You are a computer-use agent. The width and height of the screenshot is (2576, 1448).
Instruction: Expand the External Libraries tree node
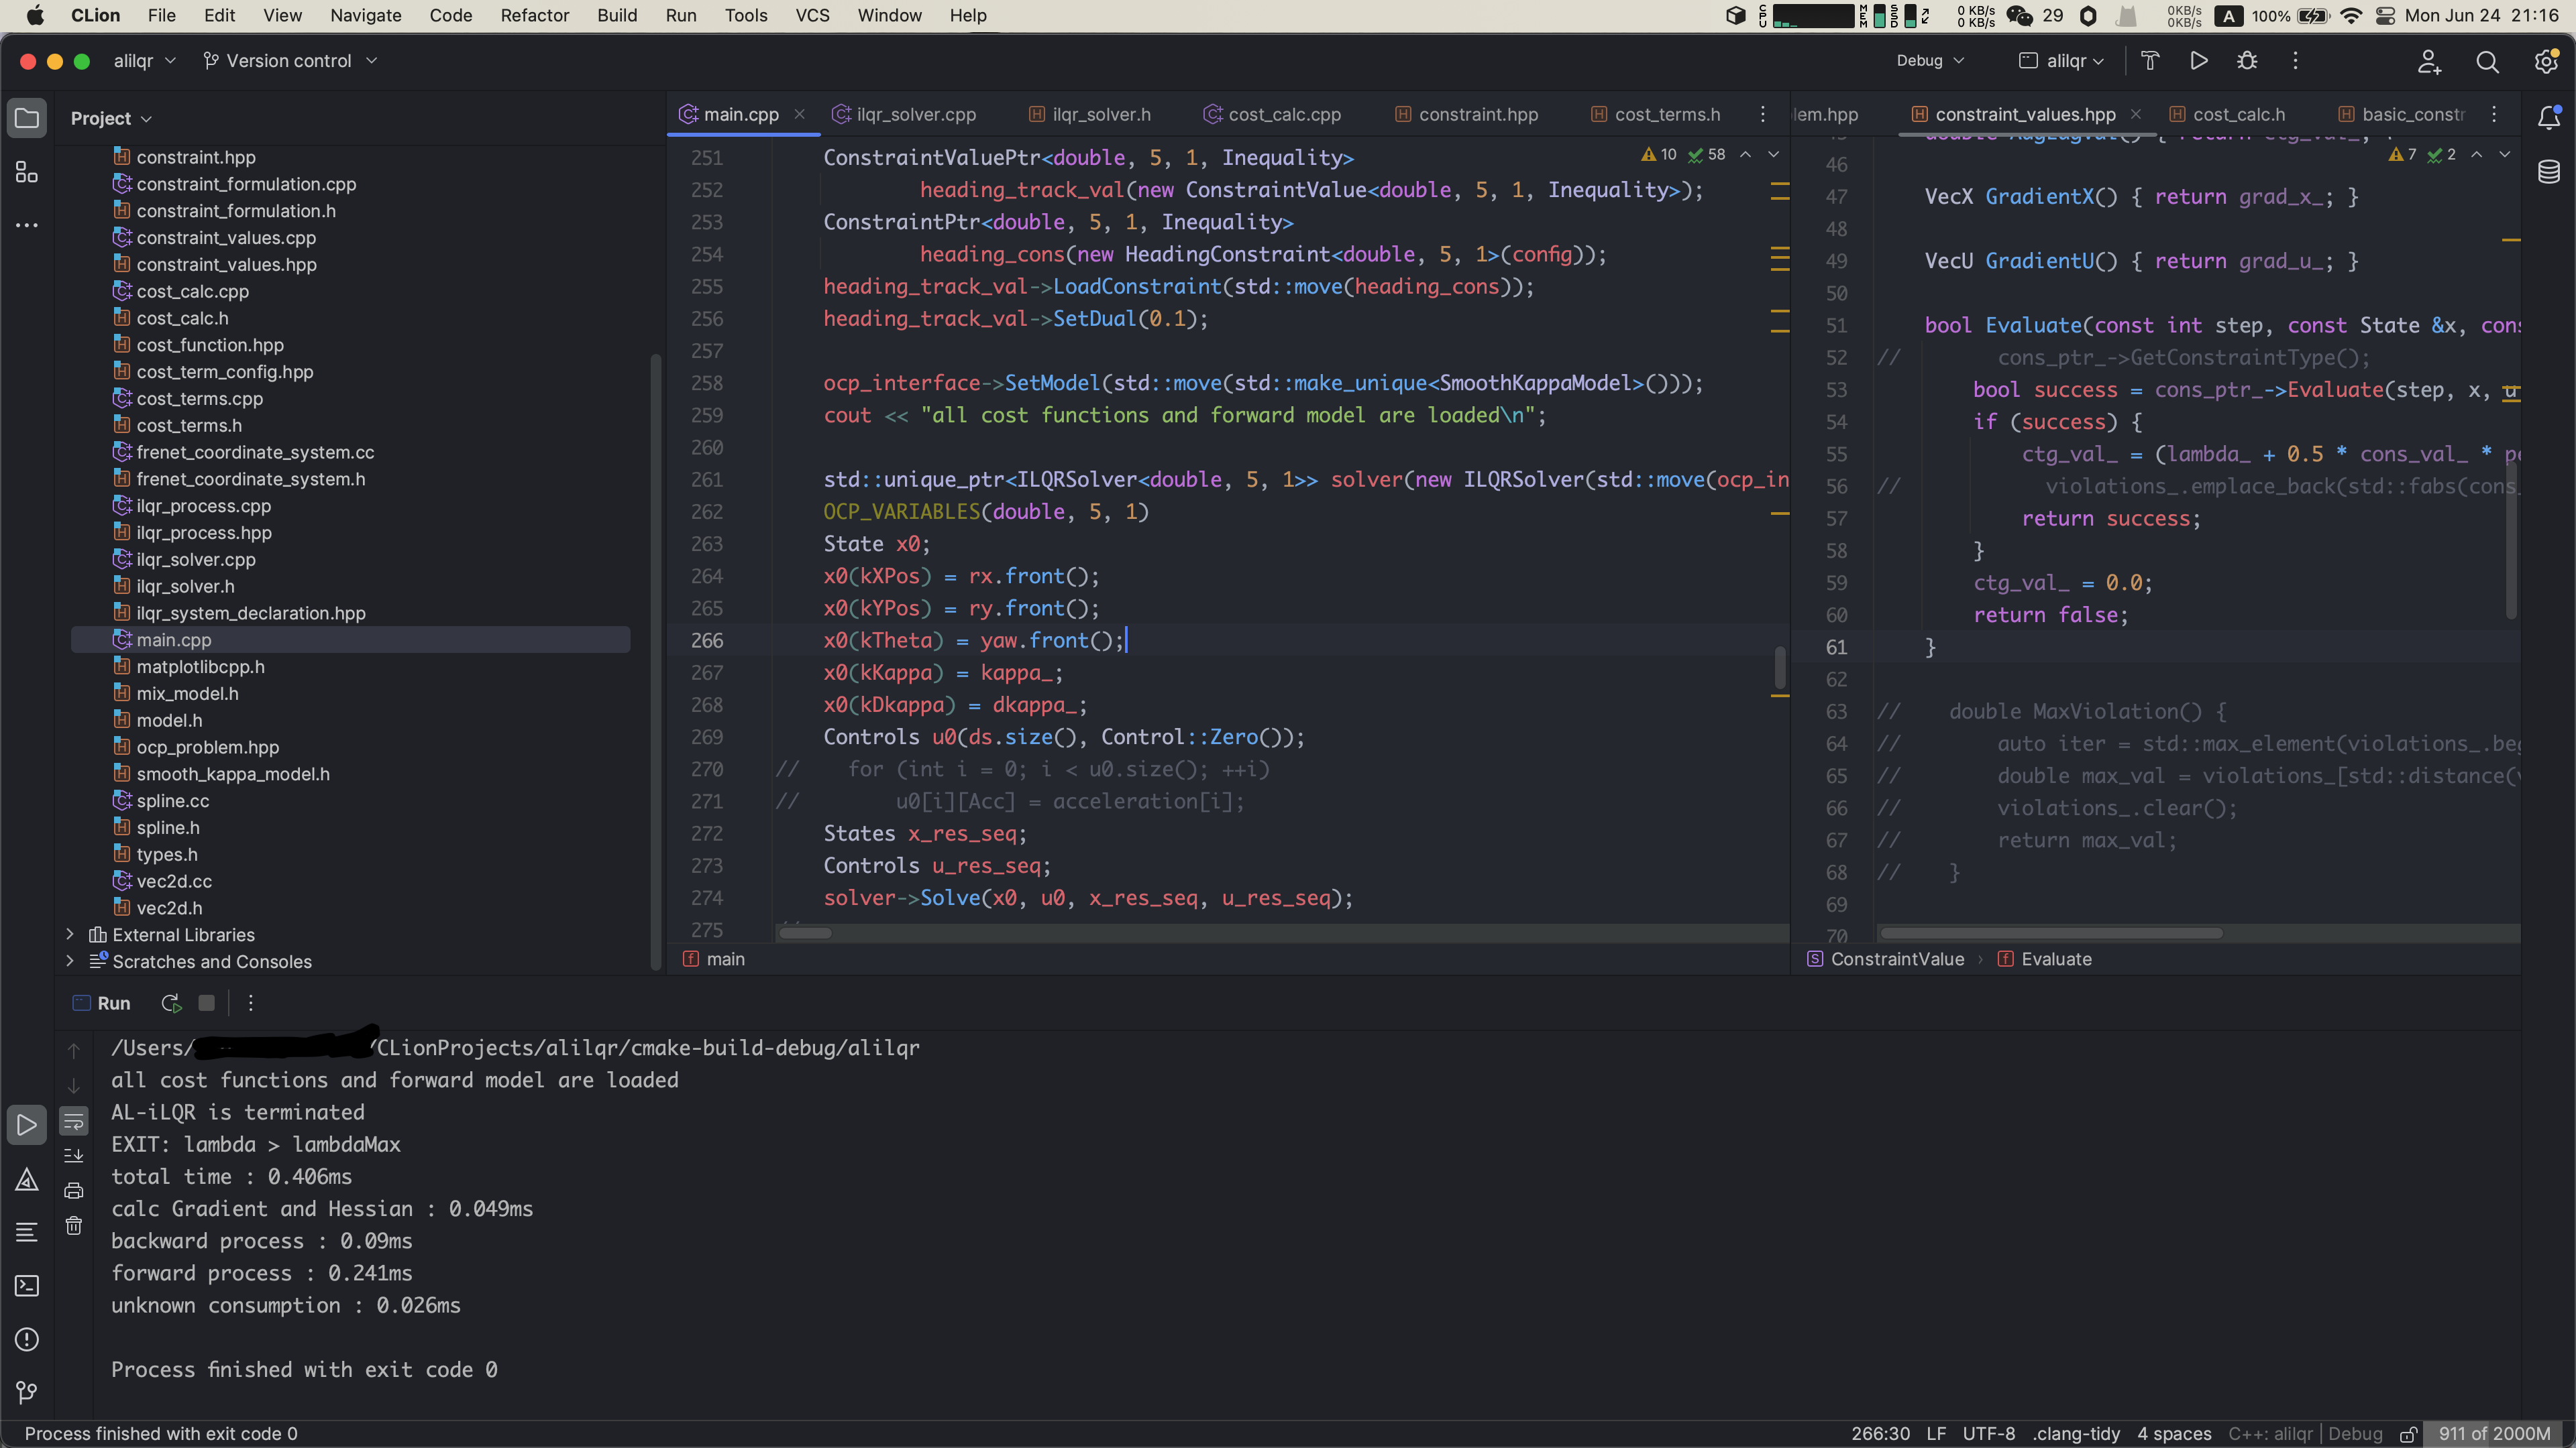point(70,934)
